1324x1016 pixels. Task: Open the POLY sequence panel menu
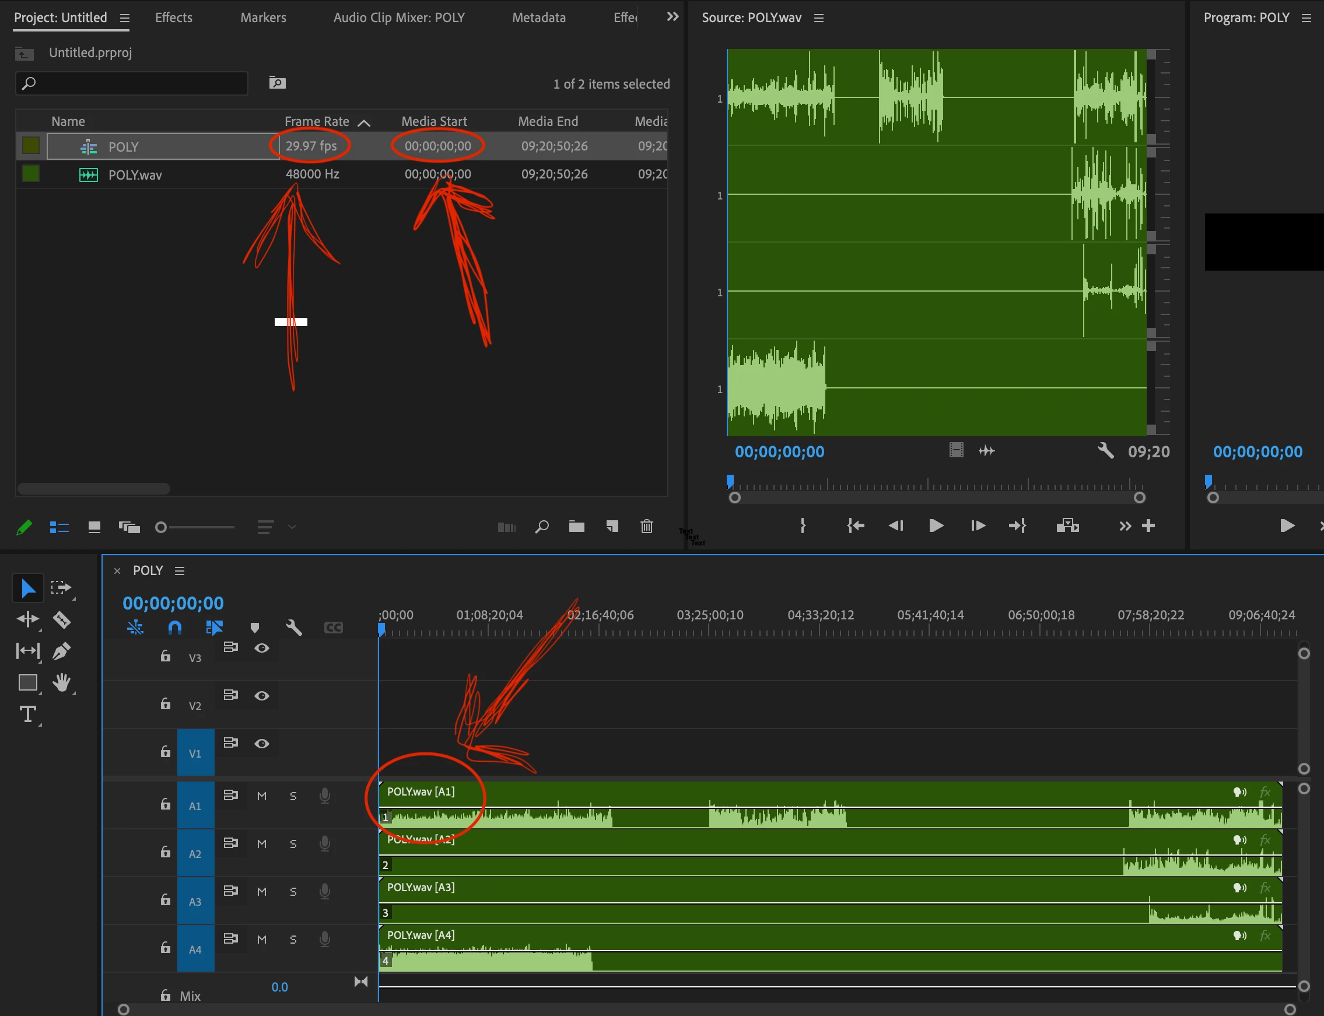[x=180, y=570]
